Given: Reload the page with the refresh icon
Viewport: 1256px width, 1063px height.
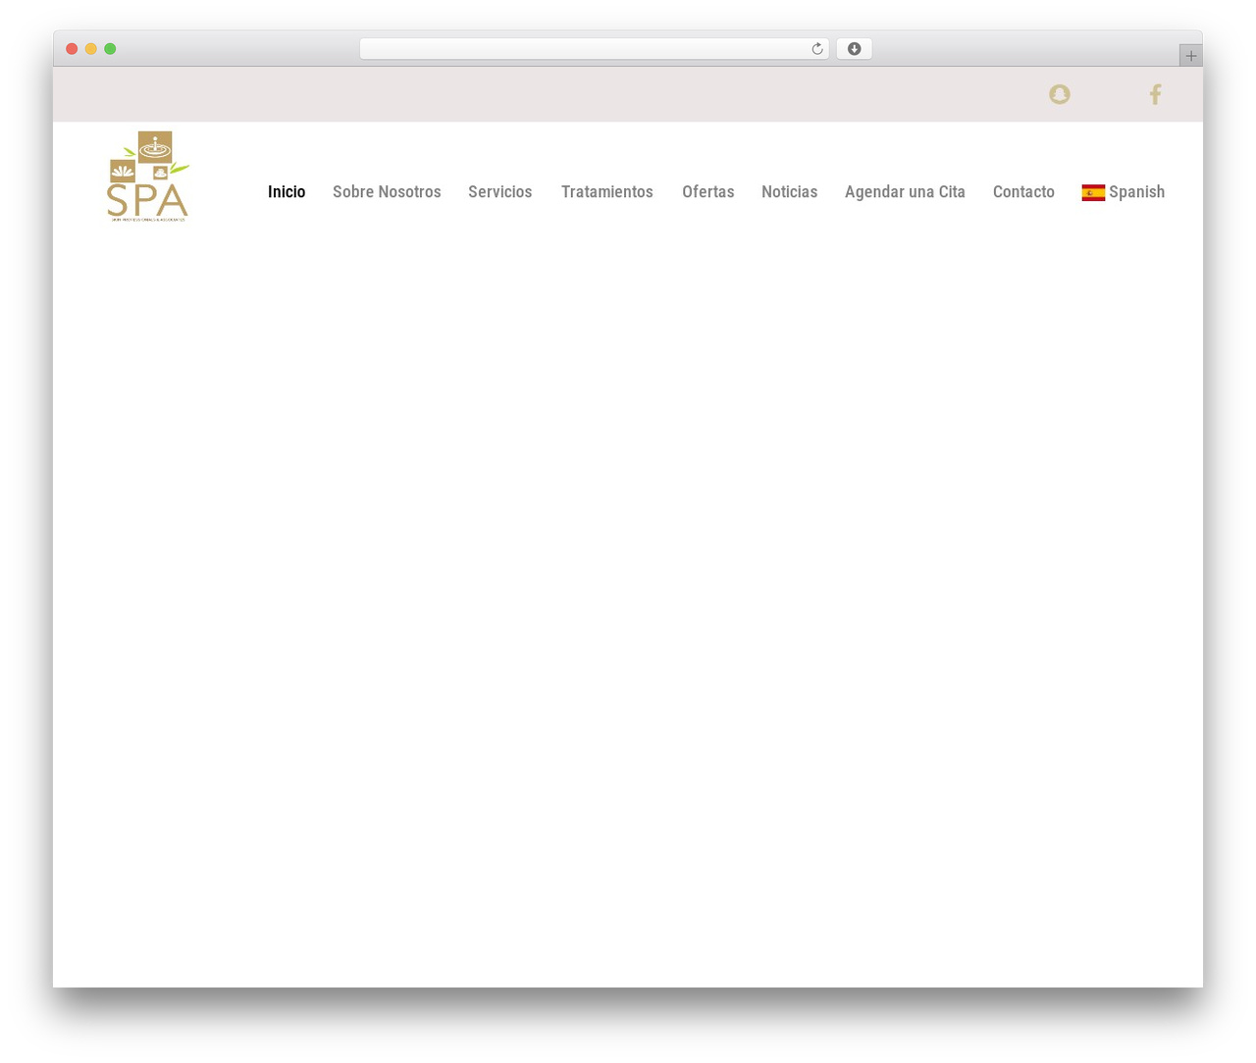Looking at the screenshot, I should tap(816, 49).
